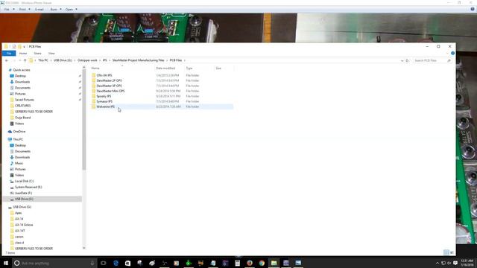Go up one folder level arrow
Viewport: 477px width, 268px height.
(25, 60)
